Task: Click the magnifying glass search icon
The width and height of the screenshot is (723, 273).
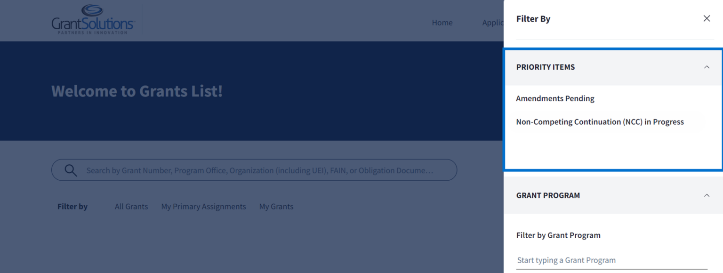Action: point(71,170)
